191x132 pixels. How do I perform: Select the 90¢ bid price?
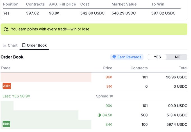click(109, 106)
